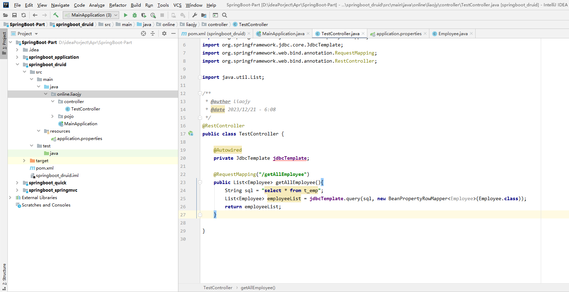Click the Profiler run icon

pyautogui.click(x=153, y=15)
